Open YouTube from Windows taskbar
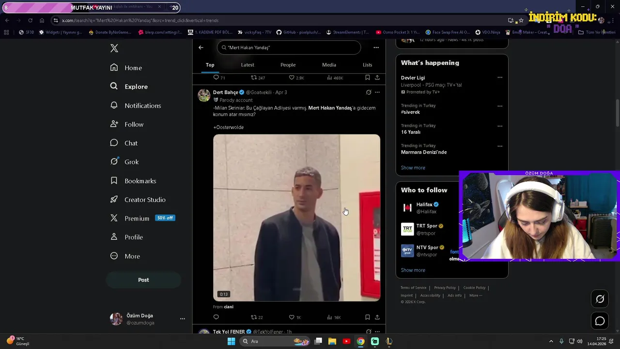This screenshot has height=349, width=620. tap(346, 341)
